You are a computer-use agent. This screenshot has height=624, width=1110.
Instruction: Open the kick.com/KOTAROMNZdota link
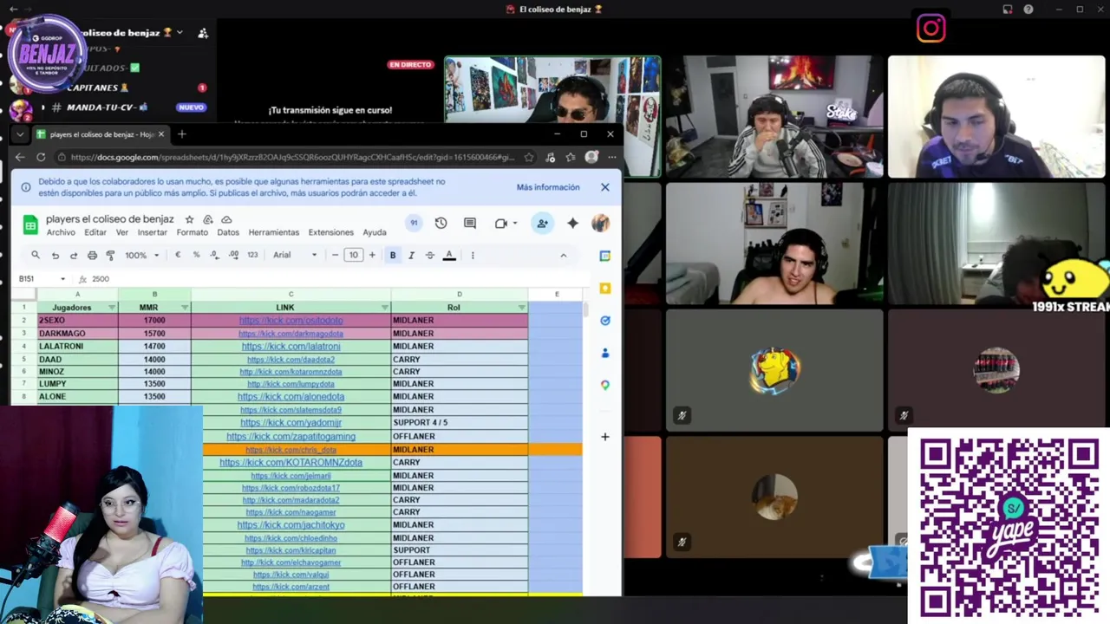(x=291, y=463)
